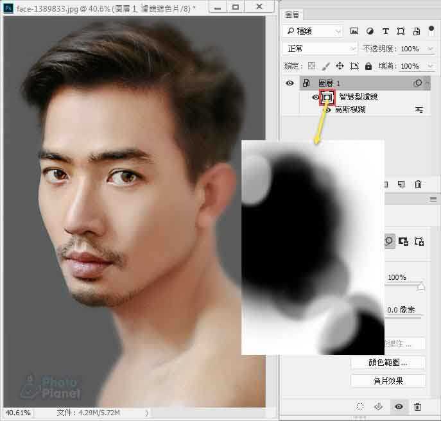Click the pixel layer filter icon
This screenshot has height=421, width=441.
pyautogui.click(x=354, y=31)
